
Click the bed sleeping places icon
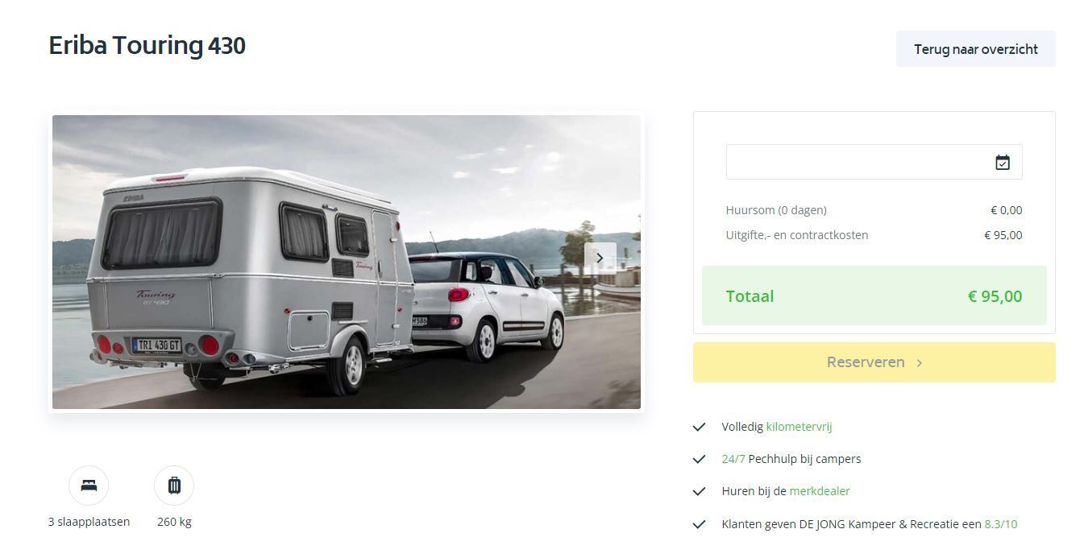coord(89,486)
